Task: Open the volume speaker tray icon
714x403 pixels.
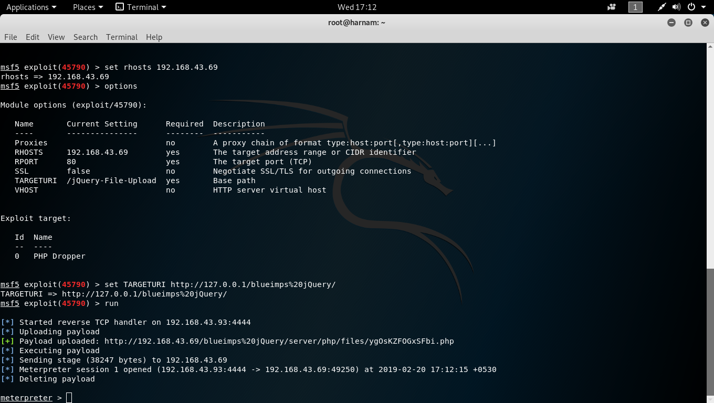Action: pyautogui.click(x=677, y=7)
